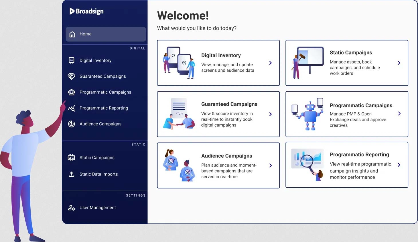
Task: Click the chevron on Programmatic Reporting card
Action: (x=399, y=165)
